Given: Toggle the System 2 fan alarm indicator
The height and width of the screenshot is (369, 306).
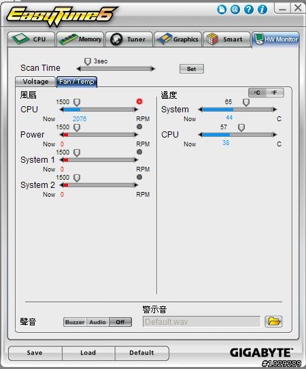Looking at the screenshot, I should [139, 177].
